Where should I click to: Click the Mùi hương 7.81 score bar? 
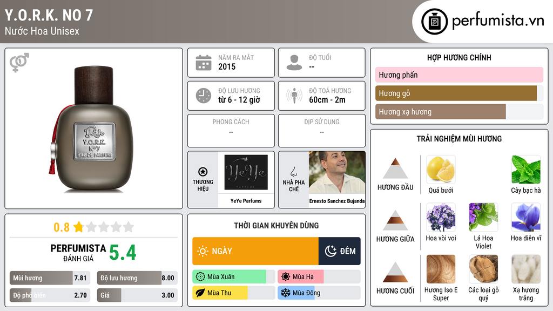pyautogui.click(x=50, y=278)
